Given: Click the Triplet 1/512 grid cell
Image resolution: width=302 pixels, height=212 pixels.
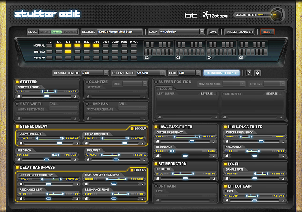Looking at the screenshot, I should (124, 58).
